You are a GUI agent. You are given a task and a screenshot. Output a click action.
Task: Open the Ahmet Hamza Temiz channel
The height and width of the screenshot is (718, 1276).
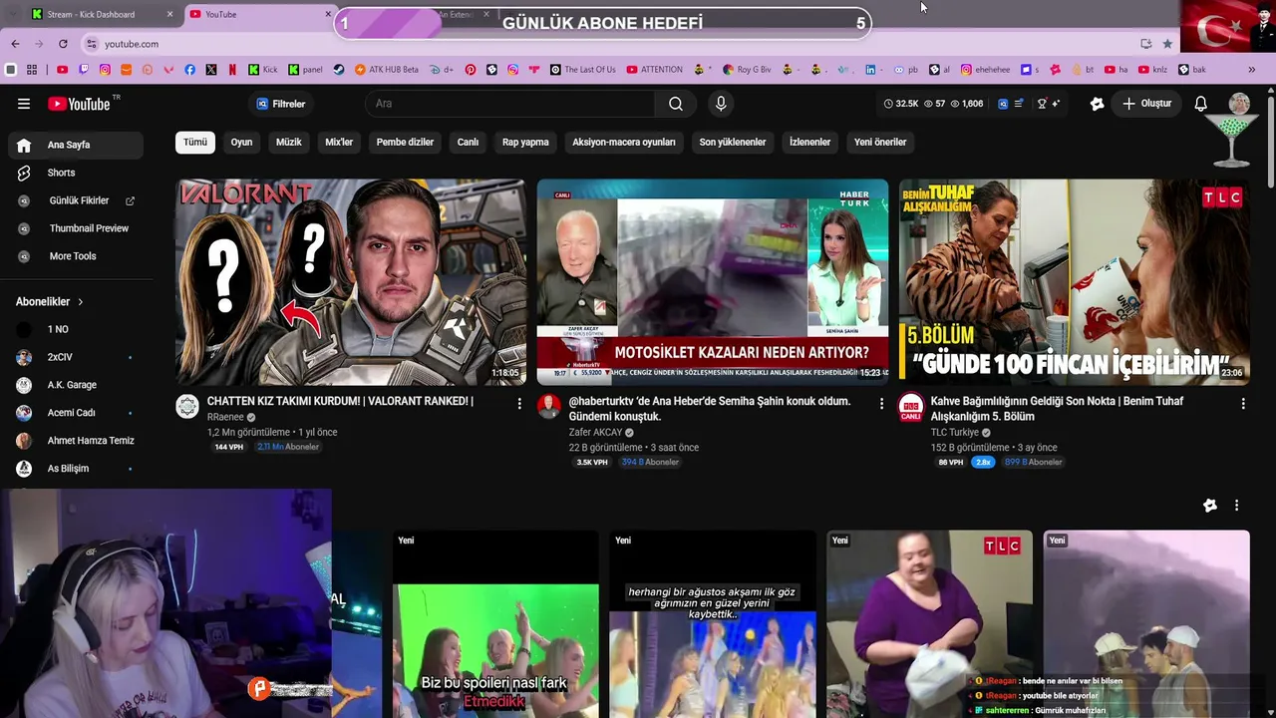tap(76, 441)
